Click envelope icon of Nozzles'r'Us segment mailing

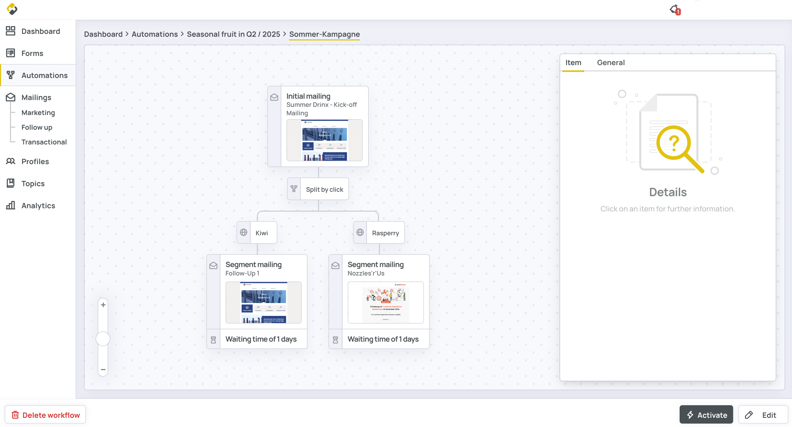tap(335, 265)
